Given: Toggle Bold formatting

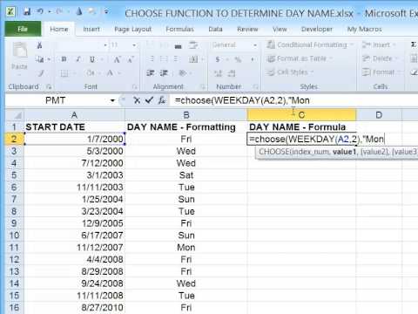Looking at the screenshot, I should (x=64, y=59).
